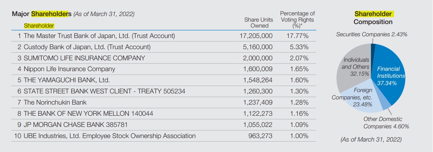
Task: Click the Share Units Owned column header
Action: [x=258, y=23]
